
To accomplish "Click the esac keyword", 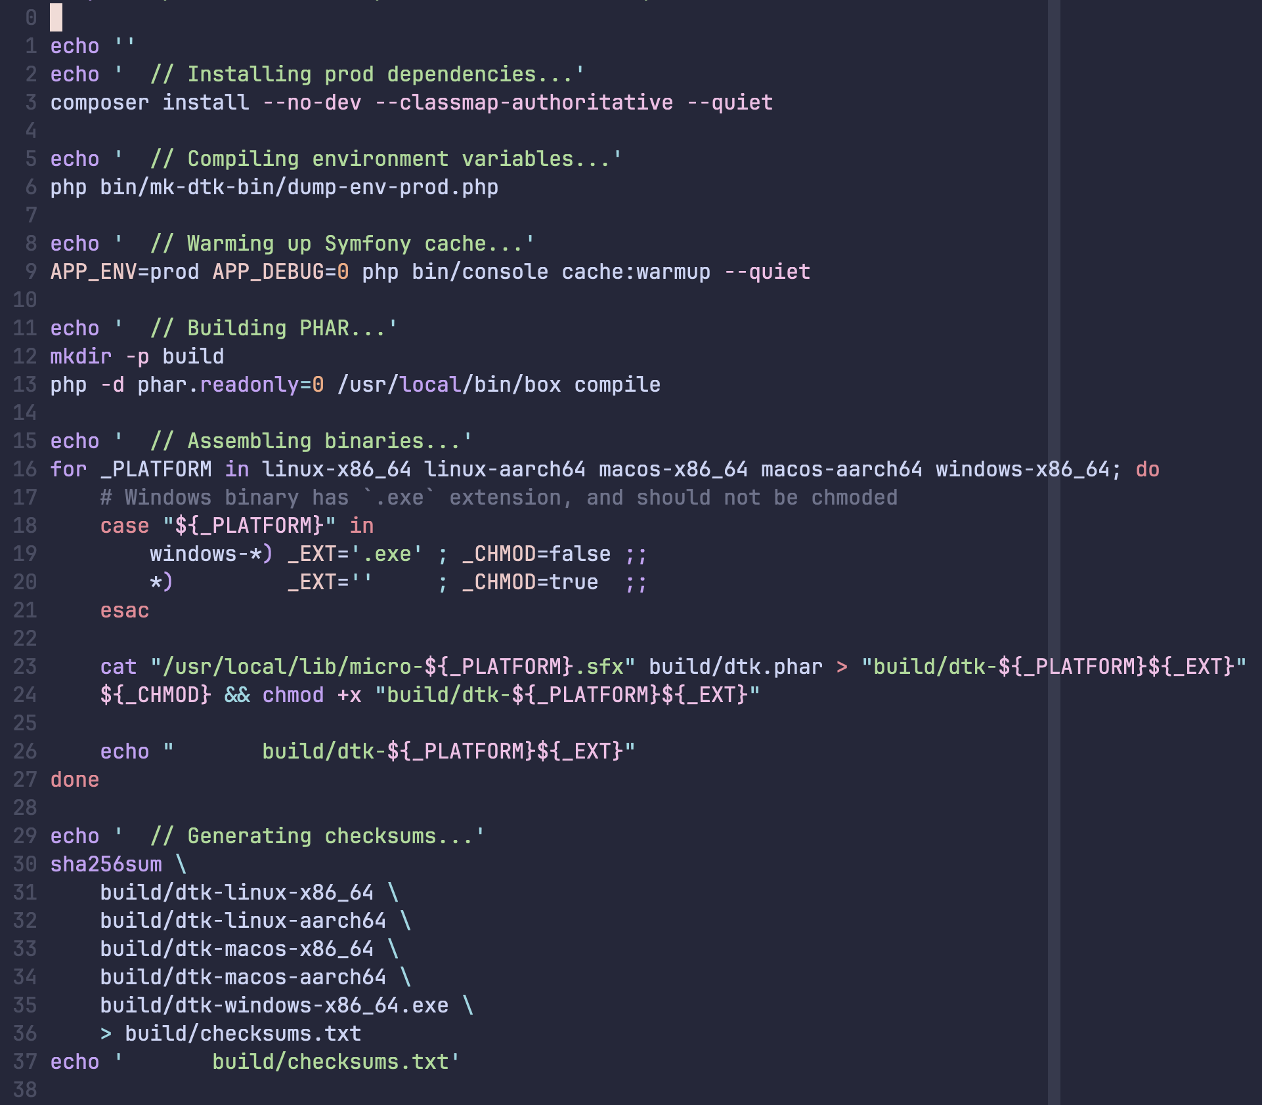I will point(125,610).
